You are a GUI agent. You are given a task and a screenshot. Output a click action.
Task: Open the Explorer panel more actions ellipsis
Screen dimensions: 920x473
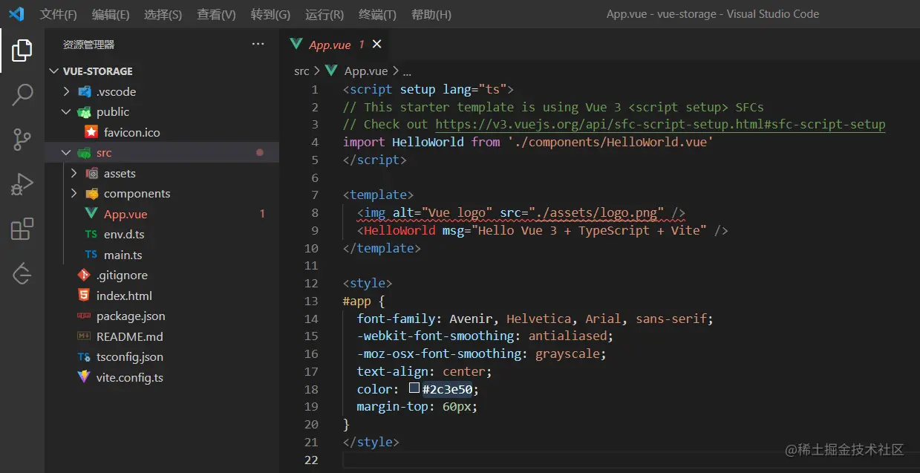258,45
